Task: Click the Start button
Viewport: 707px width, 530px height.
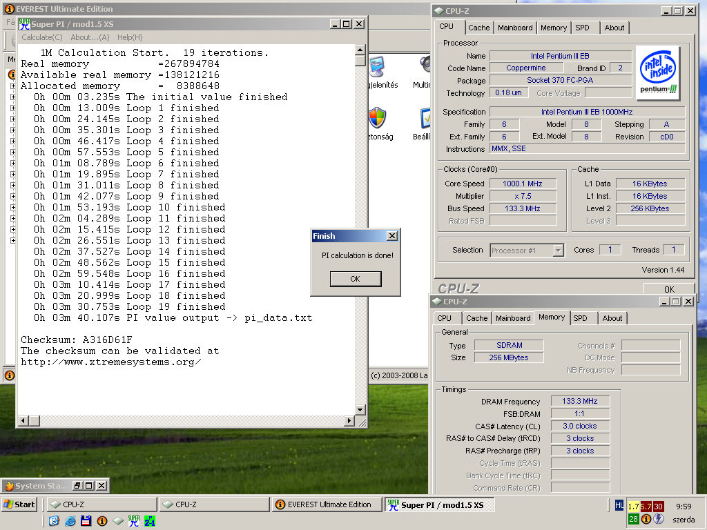Action: tap(19, 504)
